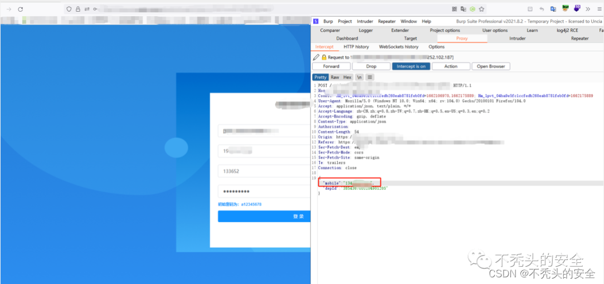Forward the intercepted request

coord(332,66)
